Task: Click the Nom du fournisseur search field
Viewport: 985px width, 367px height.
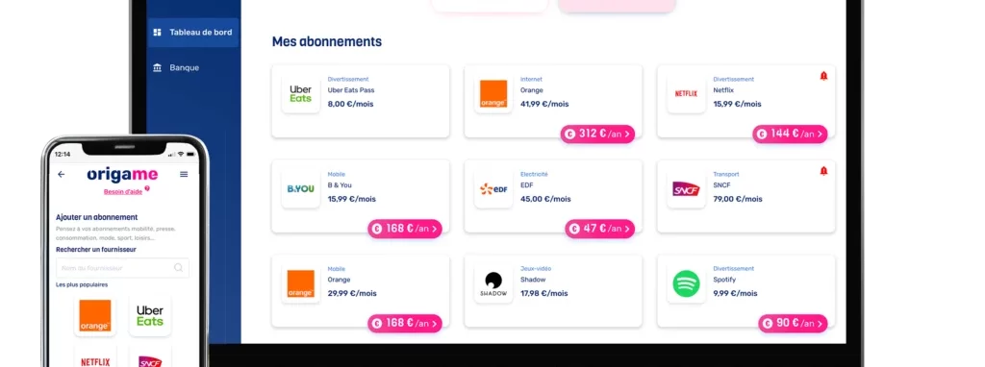Action: click(122, 268)
